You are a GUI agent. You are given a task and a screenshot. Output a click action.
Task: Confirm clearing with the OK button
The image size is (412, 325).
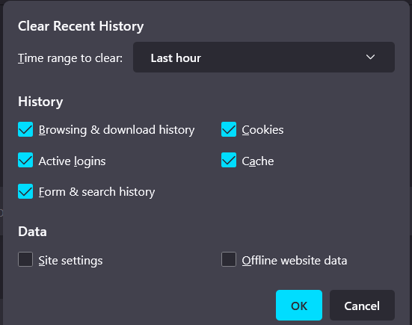click(299, 306)
